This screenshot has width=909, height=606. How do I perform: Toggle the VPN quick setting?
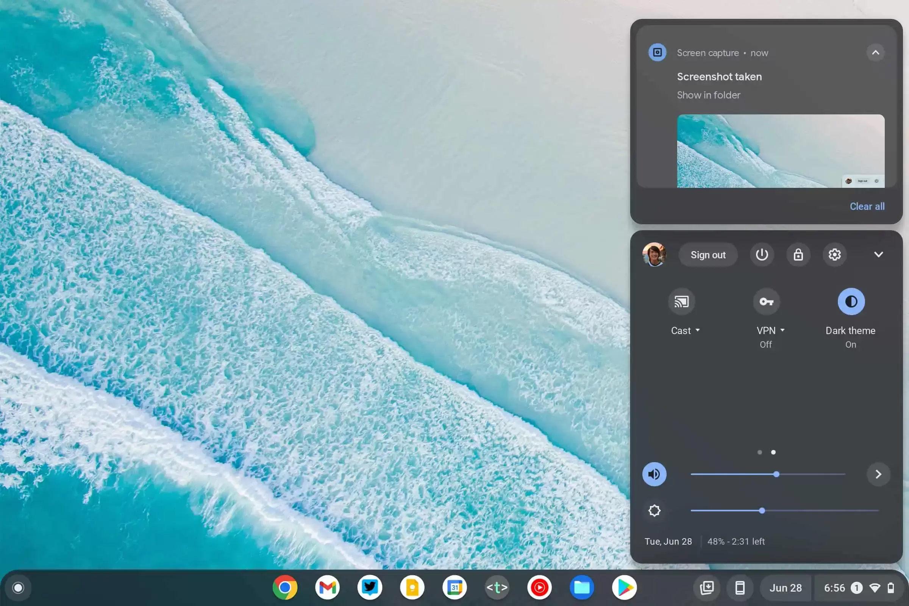pos(766,301)
